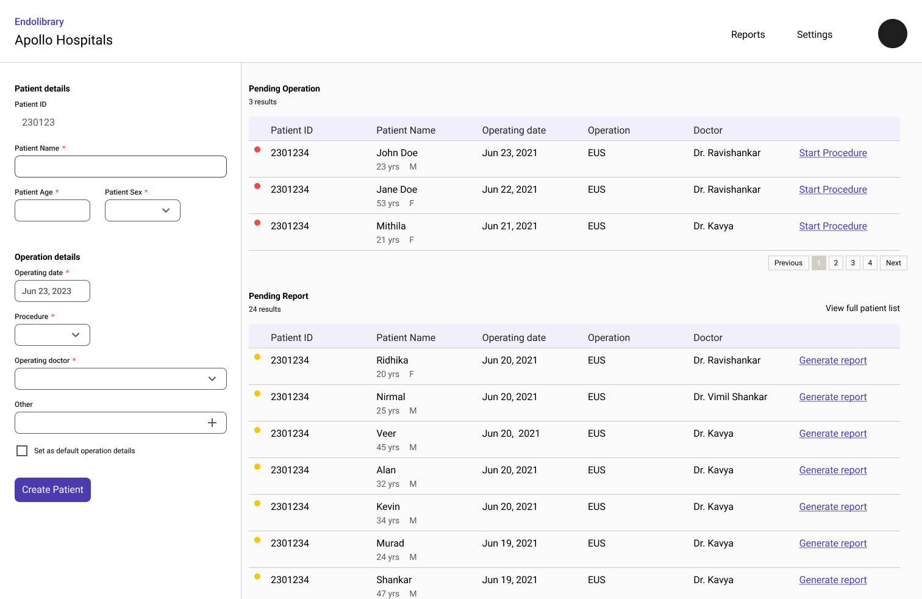
Task: Select Dr. Vimil Shankar cell
Action: click(x=731, y=397)
